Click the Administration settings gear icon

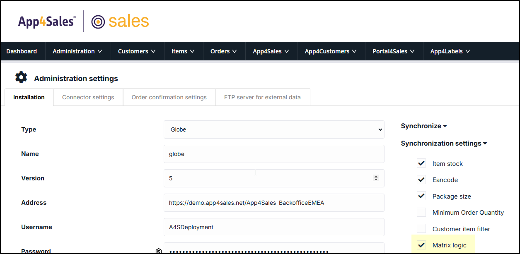tap(21, 77)
